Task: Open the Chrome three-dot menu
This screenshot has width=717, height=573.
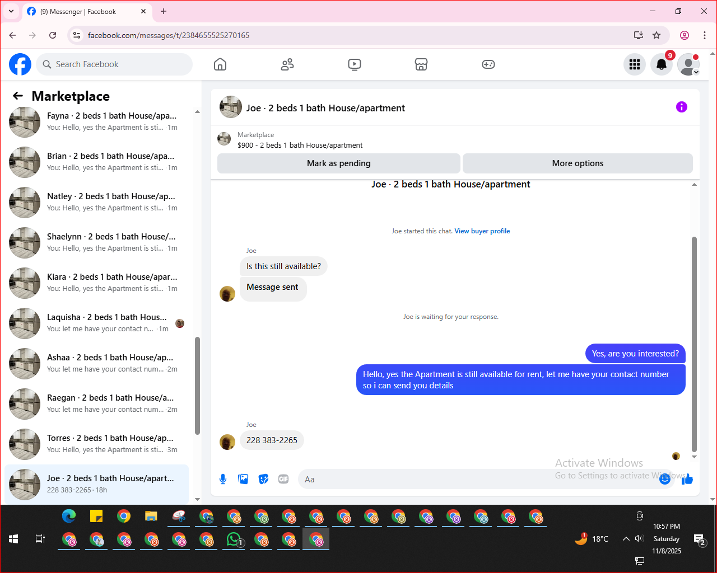Action: (705, 35)
